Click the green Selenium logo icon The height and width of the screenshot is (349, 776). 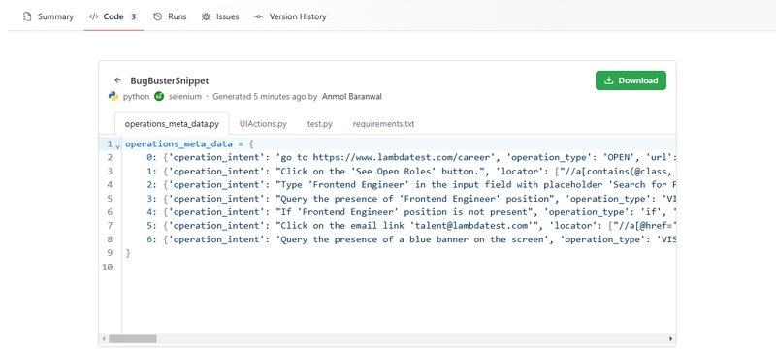pos(159,96)
